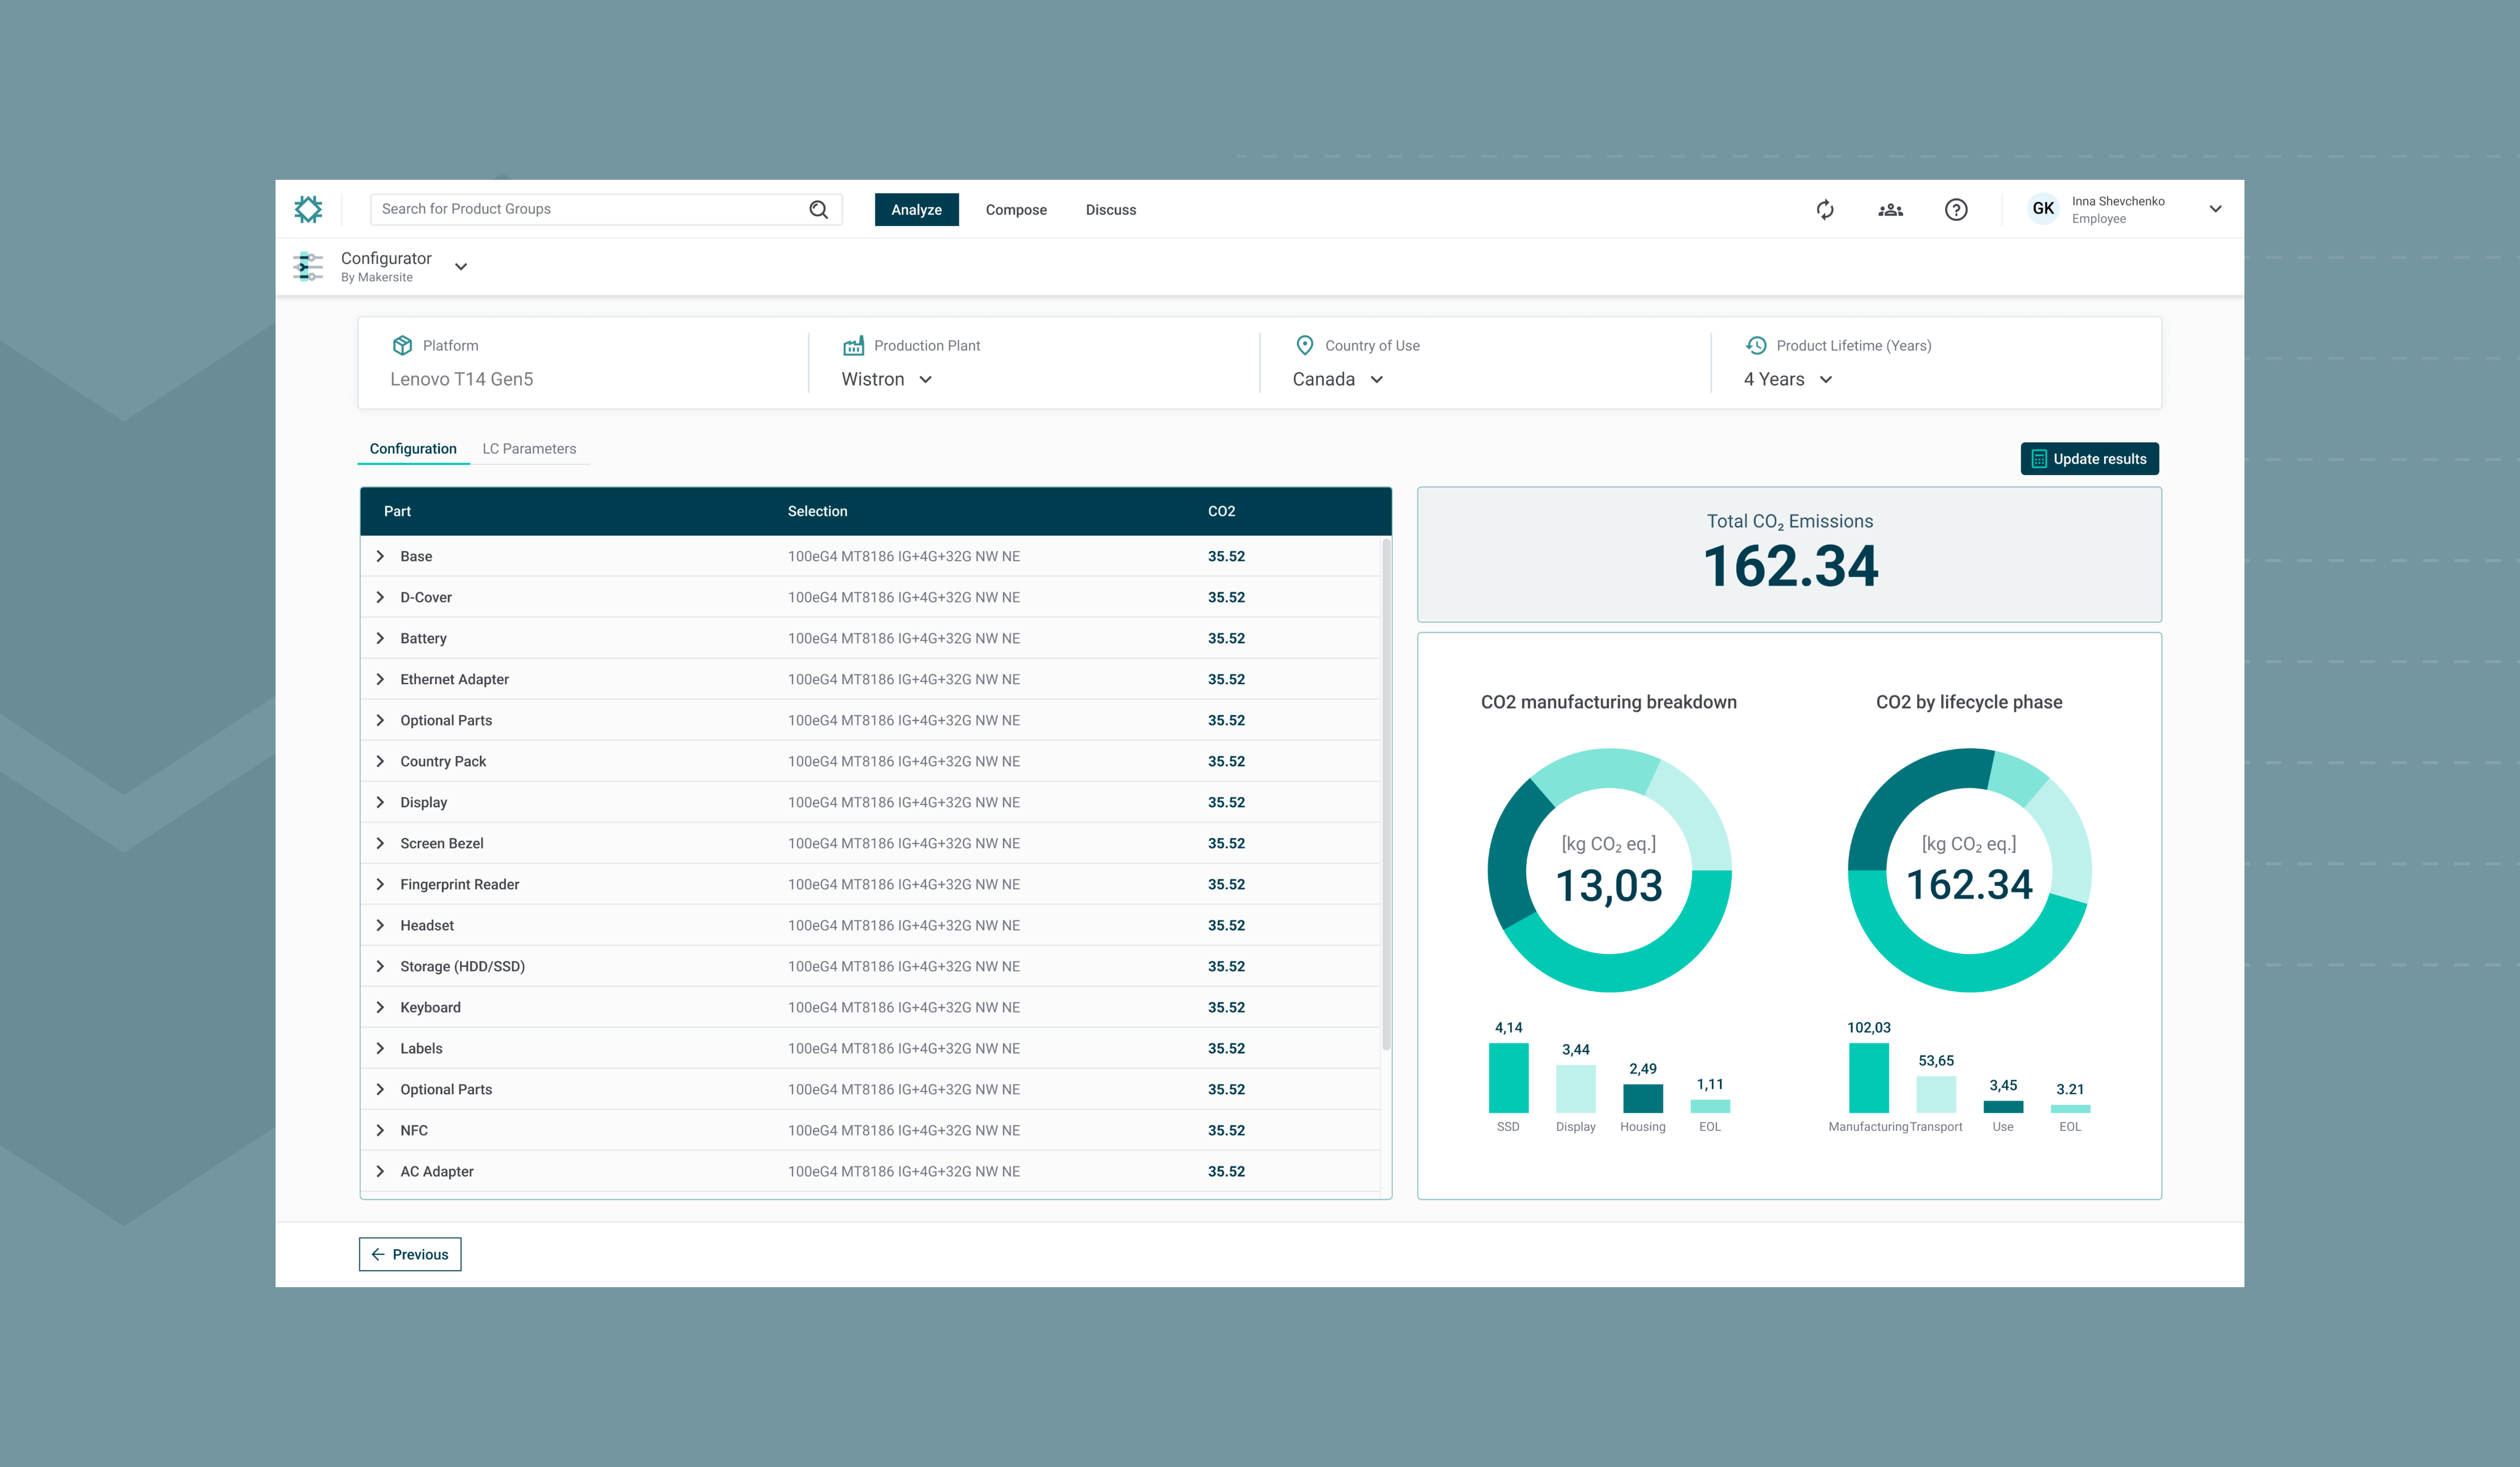Click the Lenovo T14 Gen5 platform value
This screenshot has height=1467, width=2520.
pos(461,379)
